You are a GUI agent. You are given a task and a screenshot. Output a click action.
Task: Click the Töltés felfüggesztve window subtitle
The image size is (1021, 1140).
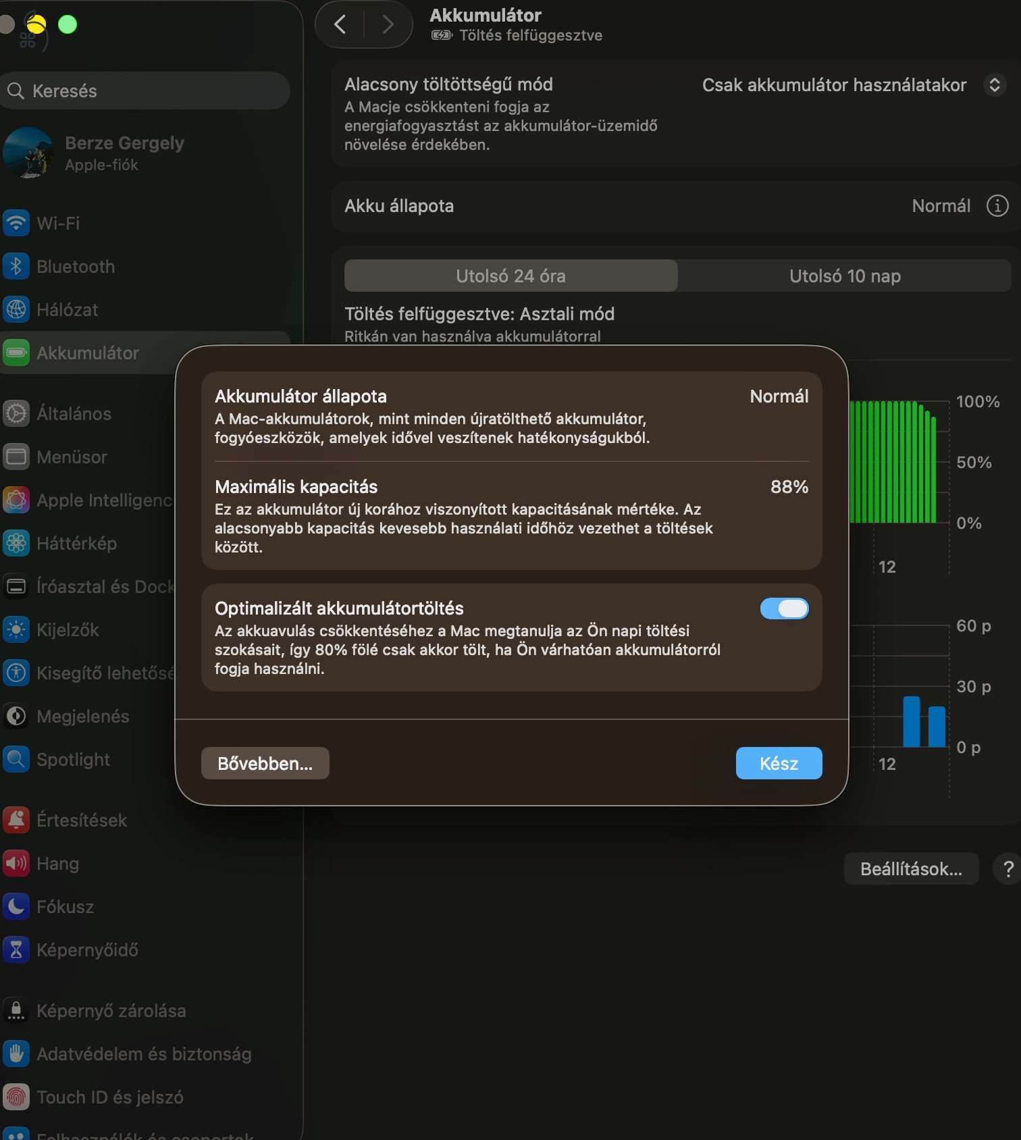pos(531,35)
